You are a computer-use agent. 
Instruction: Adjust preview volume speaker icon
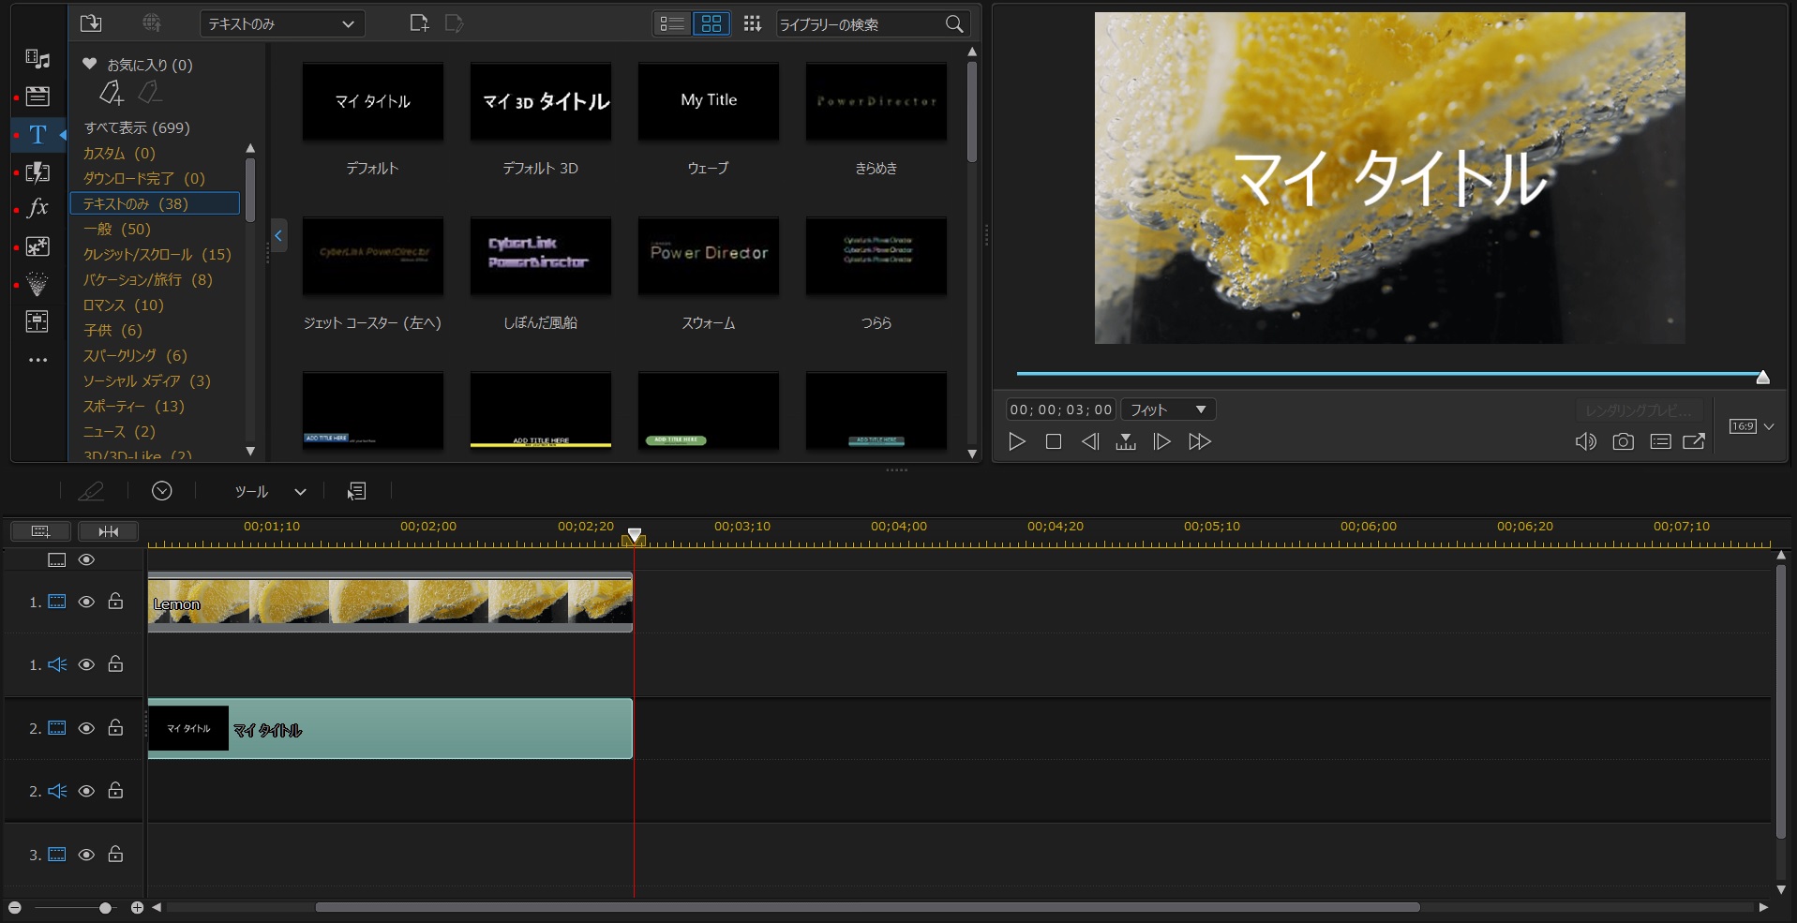click(1585, 441)
